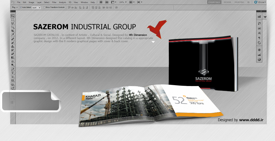This screenshot has height=141, width=275.
Task: Select the Horizontal Type tool
Action: pos(13,73)
